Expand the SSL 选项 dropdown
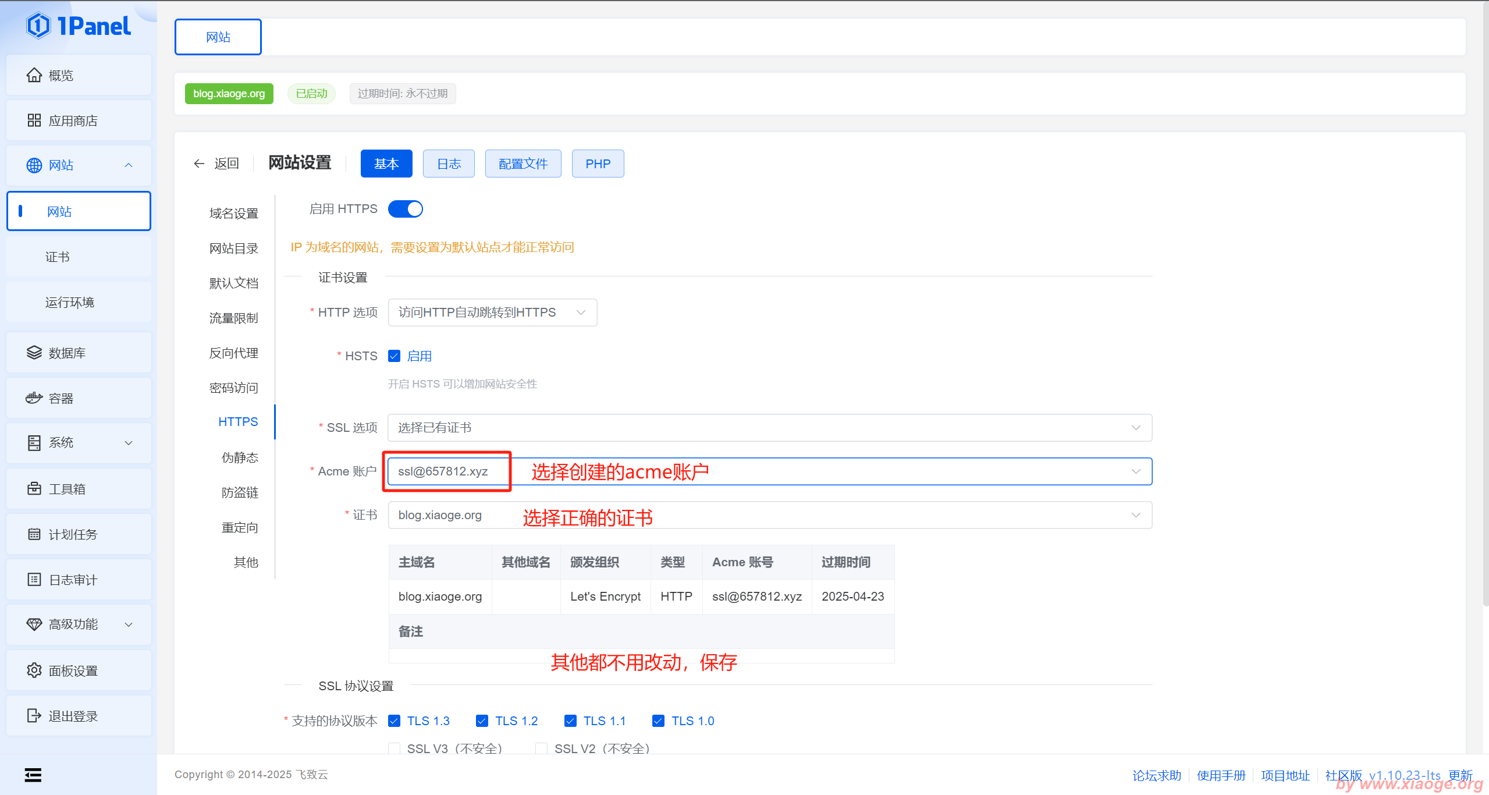Image resolution: width=1489 pixels, height=795 pixels. coord(769,428)
